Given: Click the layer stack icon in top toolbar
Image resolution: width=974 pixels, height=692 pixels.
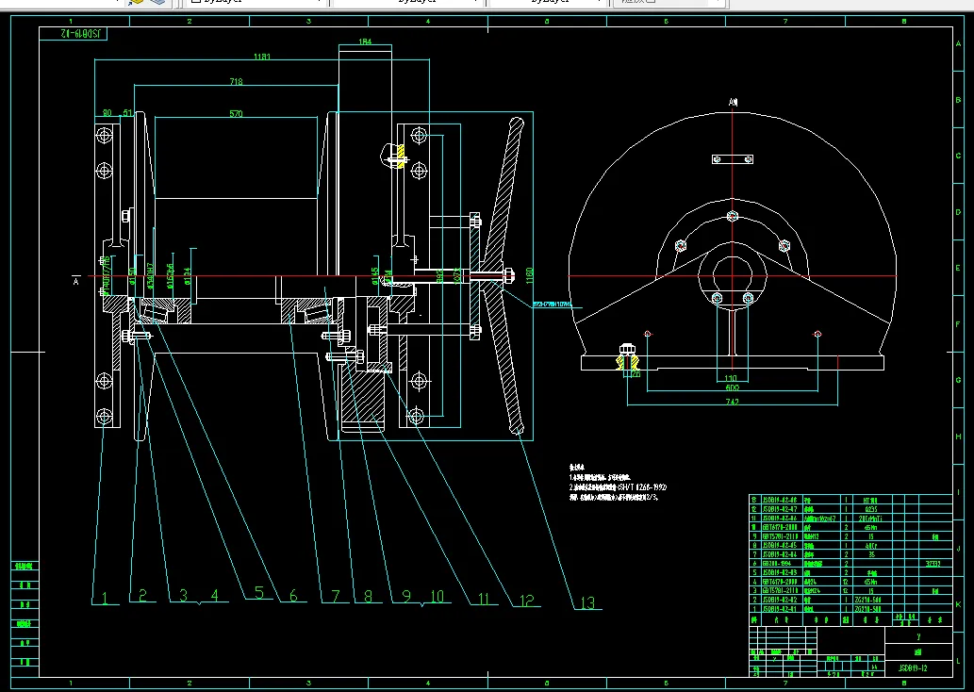Looking at the screenshot, I should (x=156, y=3).
